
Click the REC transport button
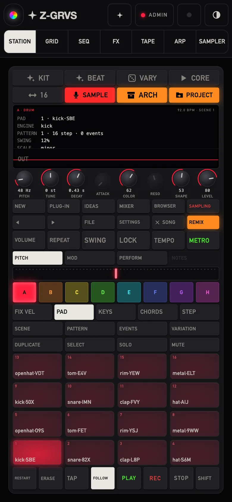155,478
